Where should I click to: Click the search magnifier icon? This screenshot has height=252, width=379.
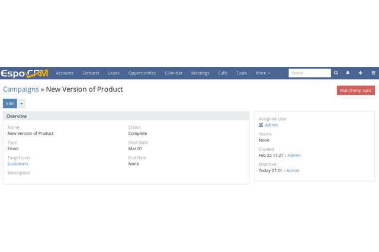(336, 73)
